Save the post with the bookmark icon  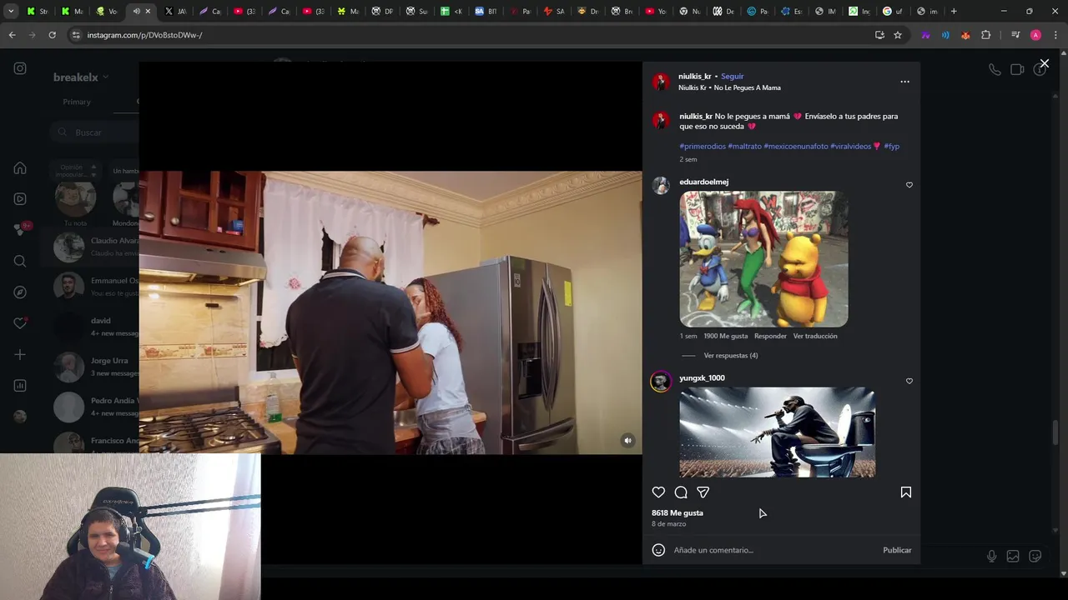(x=905, y=492)
